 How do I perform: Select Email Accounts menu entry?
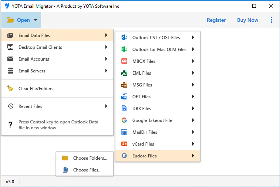coord(57,59)
